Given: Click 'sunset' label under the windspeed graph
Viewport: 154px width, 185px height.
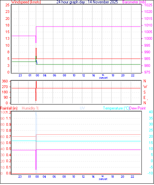Looking at the screenshot, I should pyautogui.click(x=103, y=78).
